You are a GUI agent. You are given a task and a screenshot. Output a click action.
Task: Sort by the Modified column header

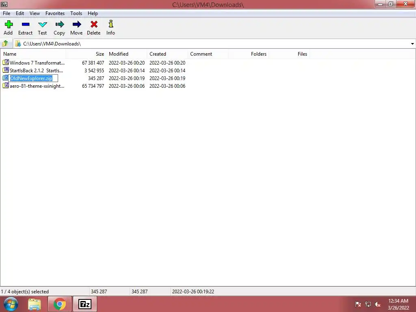coord(127,54)
